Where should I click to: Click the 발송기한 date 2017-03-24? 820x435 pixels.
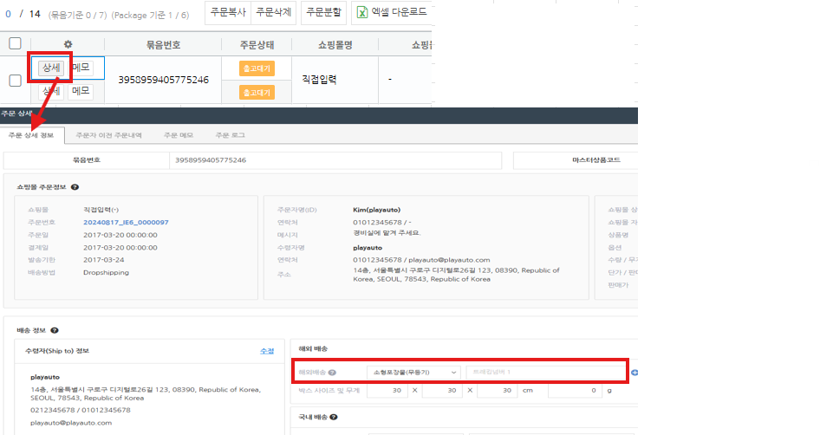(x=105, y=260)
